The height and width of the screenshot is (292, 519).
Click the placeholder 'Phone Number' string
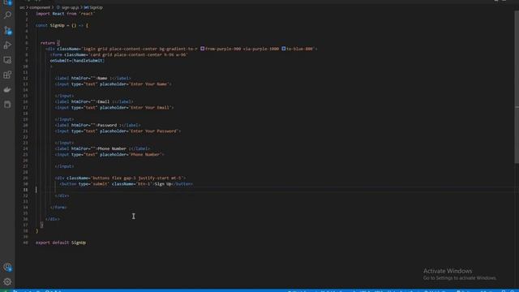[x=145, y=155]
